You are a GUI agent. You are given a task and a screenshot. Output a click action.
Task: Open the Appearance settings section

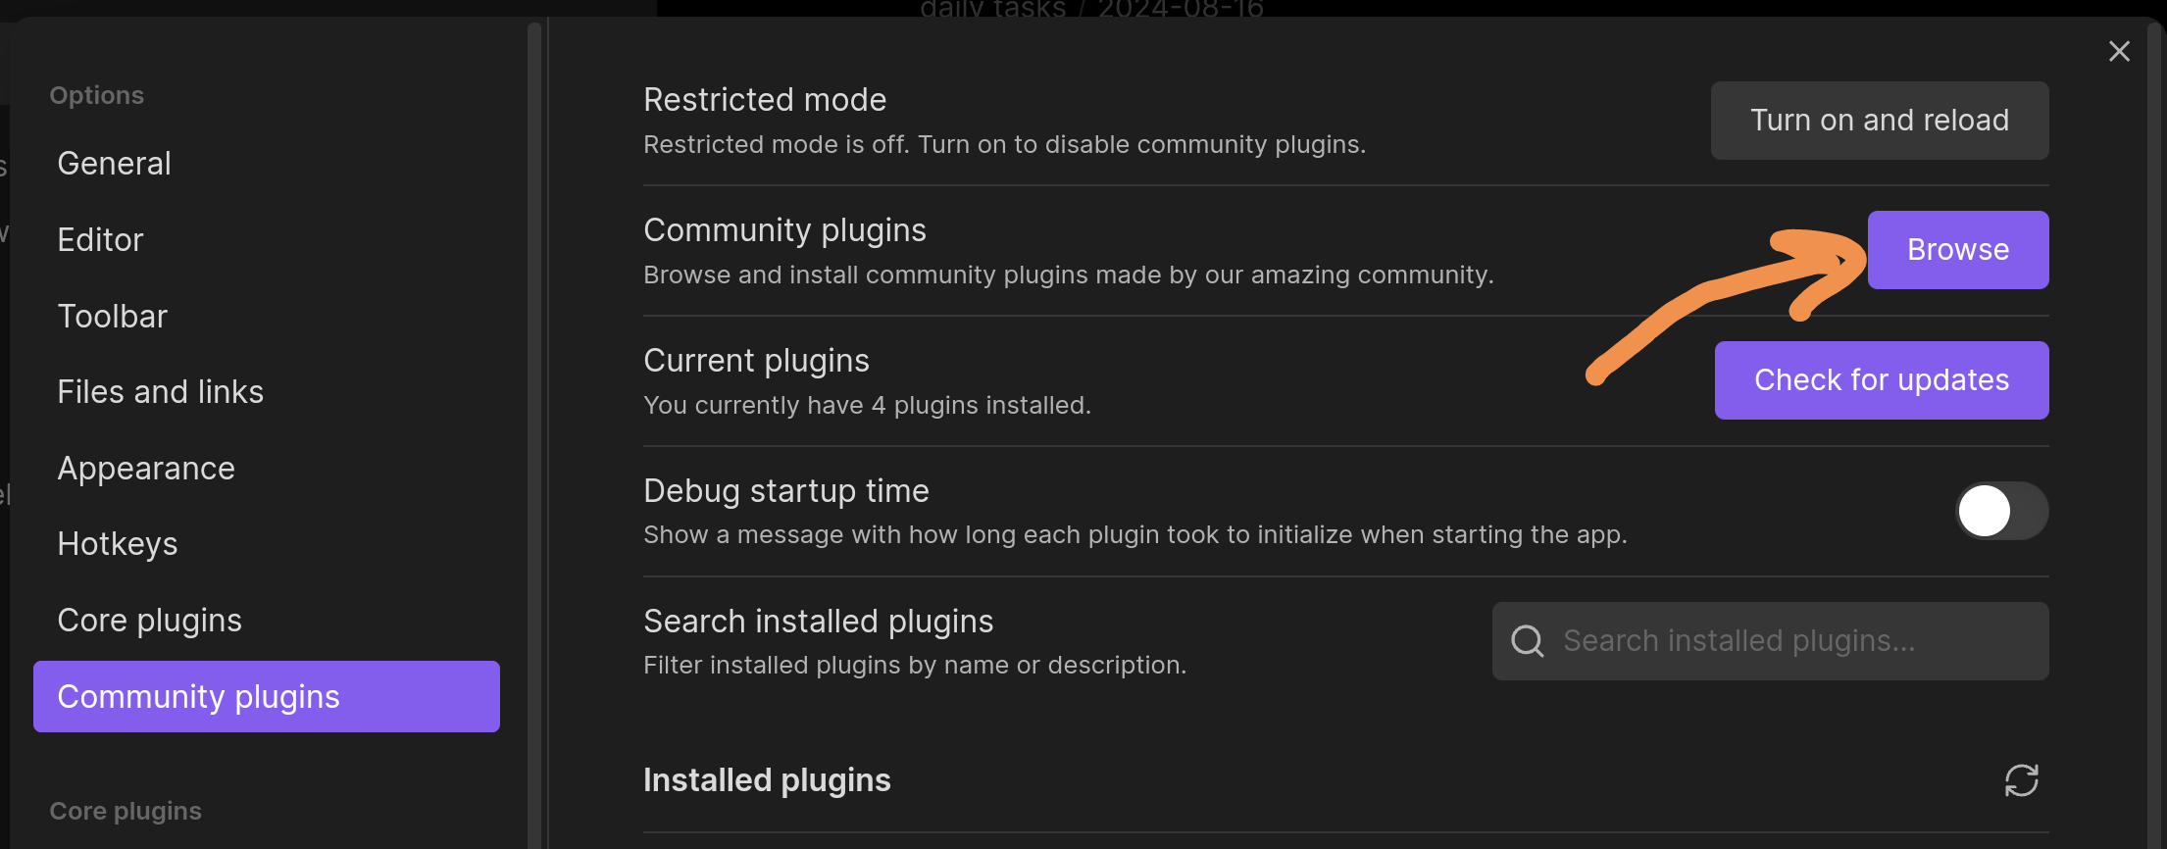(146, 469)
